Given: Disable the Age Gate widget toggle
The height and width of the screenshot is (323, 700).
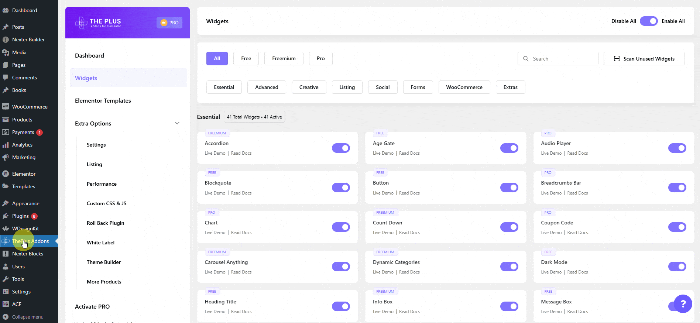Looking at the screenshot, I should 509,148.
